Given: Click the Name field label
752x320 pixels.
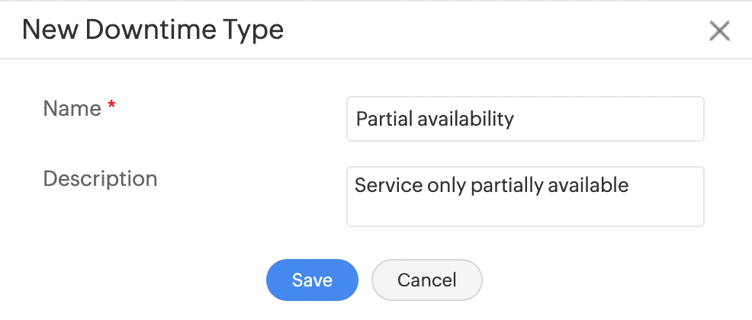Looking at the screenshot, I should 72,109.
